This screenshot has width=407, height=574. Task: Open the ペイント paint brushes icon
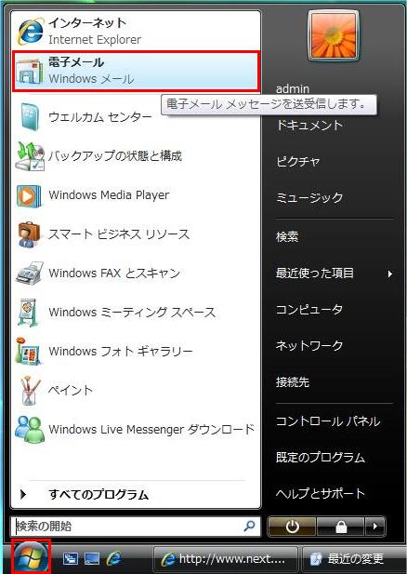coord(30,391)
